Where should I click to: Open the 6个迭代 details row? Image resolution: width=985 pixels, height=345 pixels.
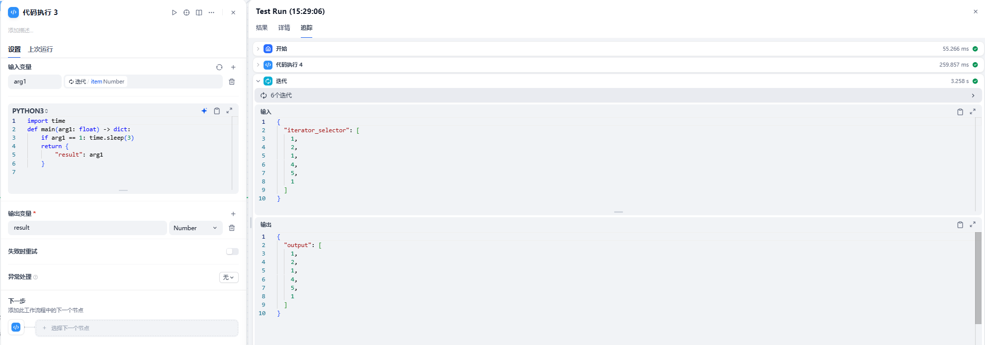pyautogui.click(x=618, y=95)
